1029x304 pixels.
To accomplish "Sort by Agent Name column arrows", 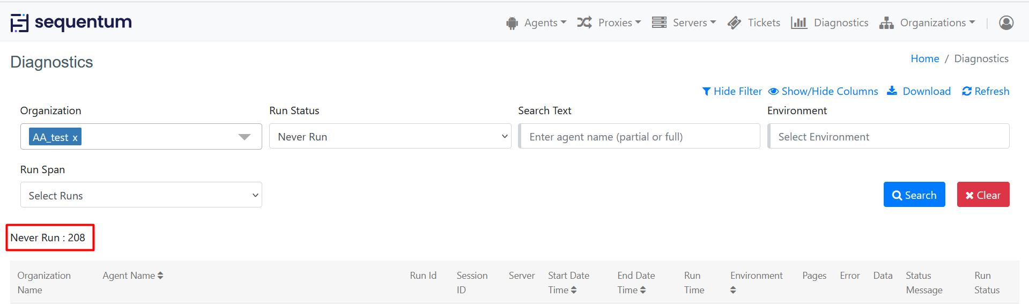I will [x=160, y=276].
